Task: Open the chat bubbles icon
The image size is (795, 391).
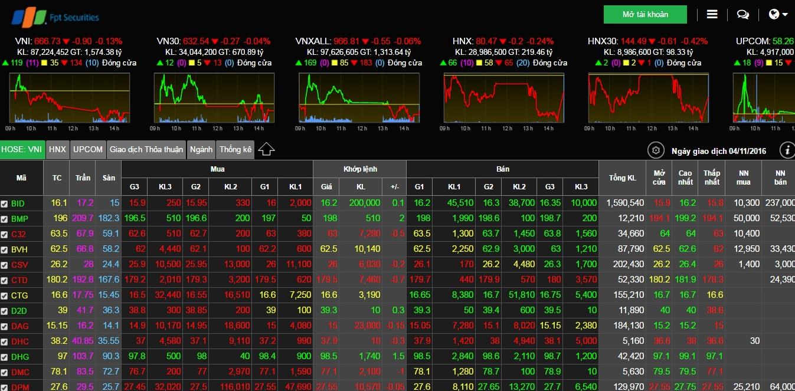Action: [743, 15]
